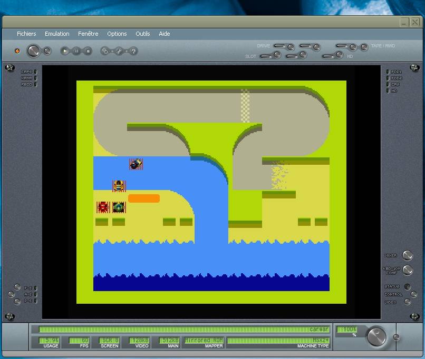Click round button beside the TAPE slot
The height and width of the screenshot is (359, 425).
(353, 47)
